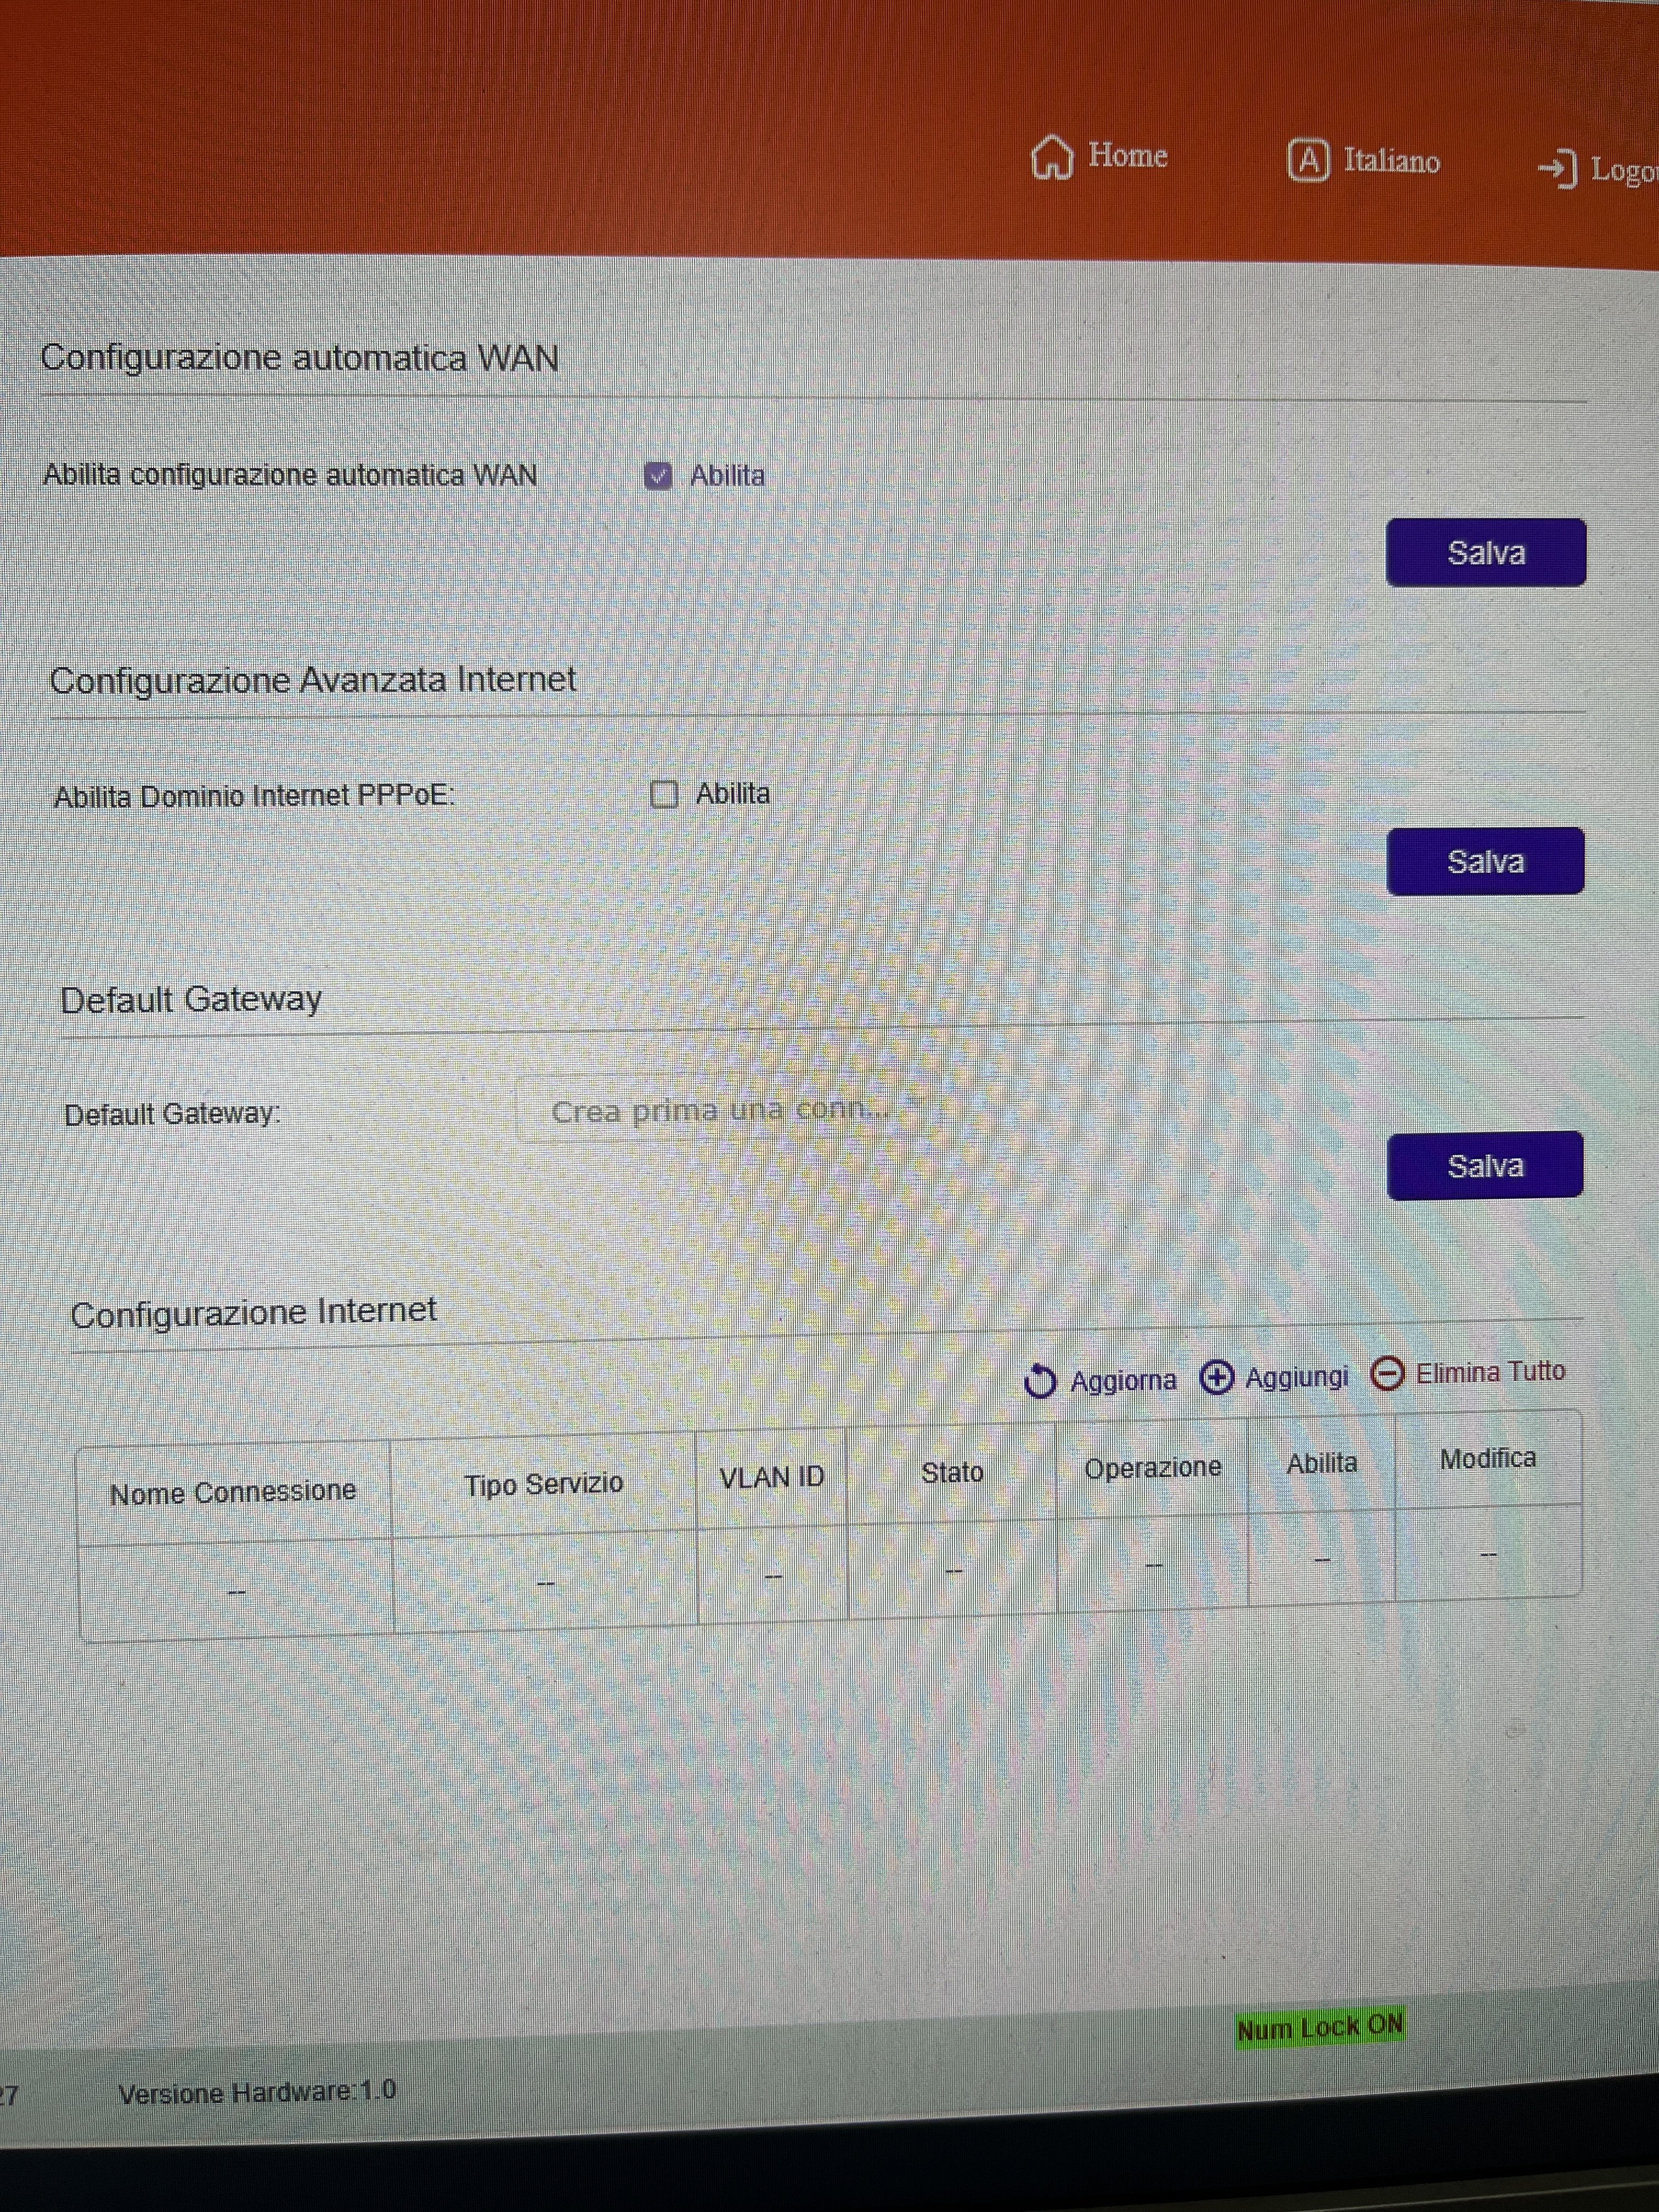
Task: Open the Home menu item
Action: point(1127,156)
